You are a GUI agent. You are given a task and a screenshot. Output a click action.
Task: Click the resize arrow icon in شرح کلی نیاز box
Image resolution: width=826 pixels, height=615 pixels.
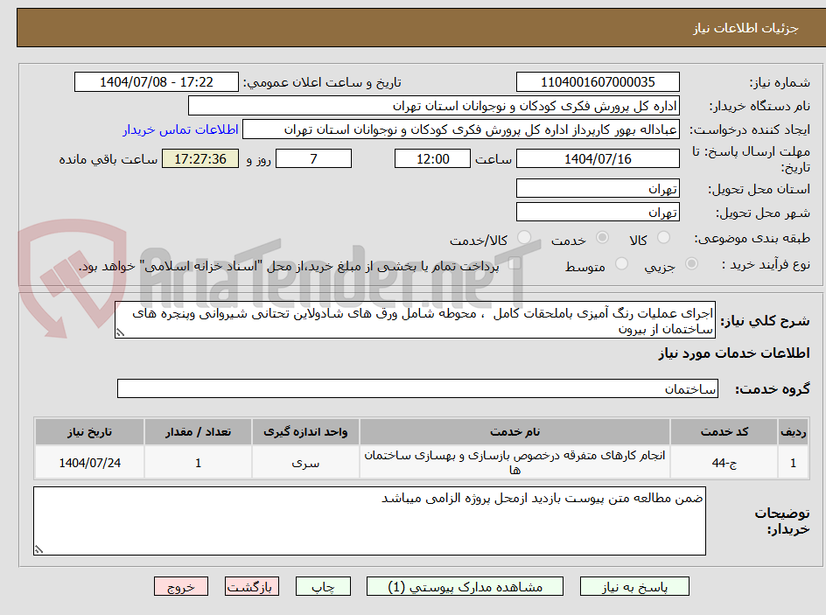[x=120, y=334]
